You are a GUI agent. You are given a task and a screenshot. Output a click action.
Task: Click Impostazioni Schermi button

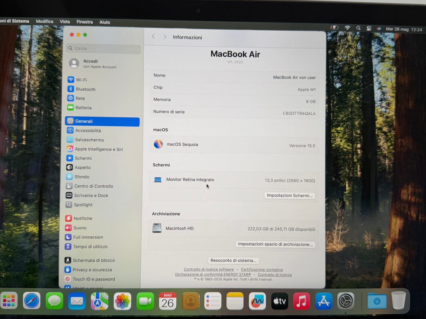tap(290, 196)
